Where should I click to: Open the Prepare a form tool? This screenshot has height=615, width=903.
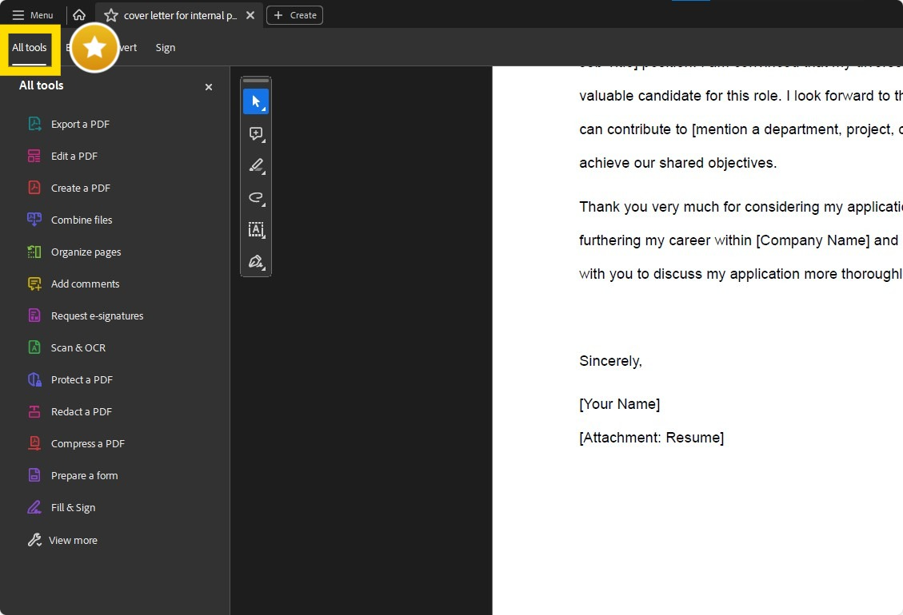point(73,475)
